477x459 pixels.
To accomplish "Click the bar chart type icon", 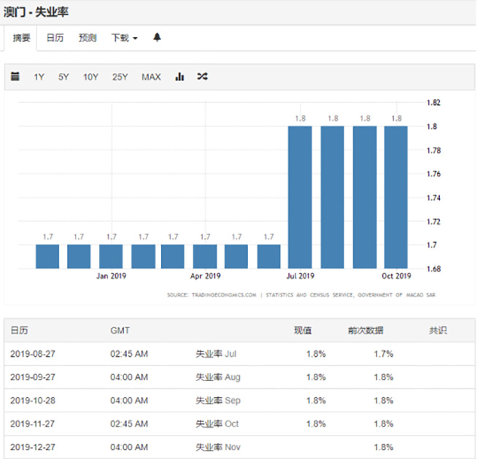I will click(179, 77).
